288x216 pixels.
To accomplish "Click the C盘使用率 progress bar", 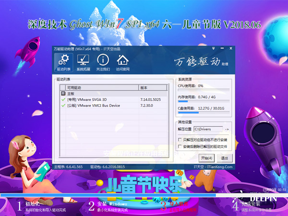I will (204, 112).
